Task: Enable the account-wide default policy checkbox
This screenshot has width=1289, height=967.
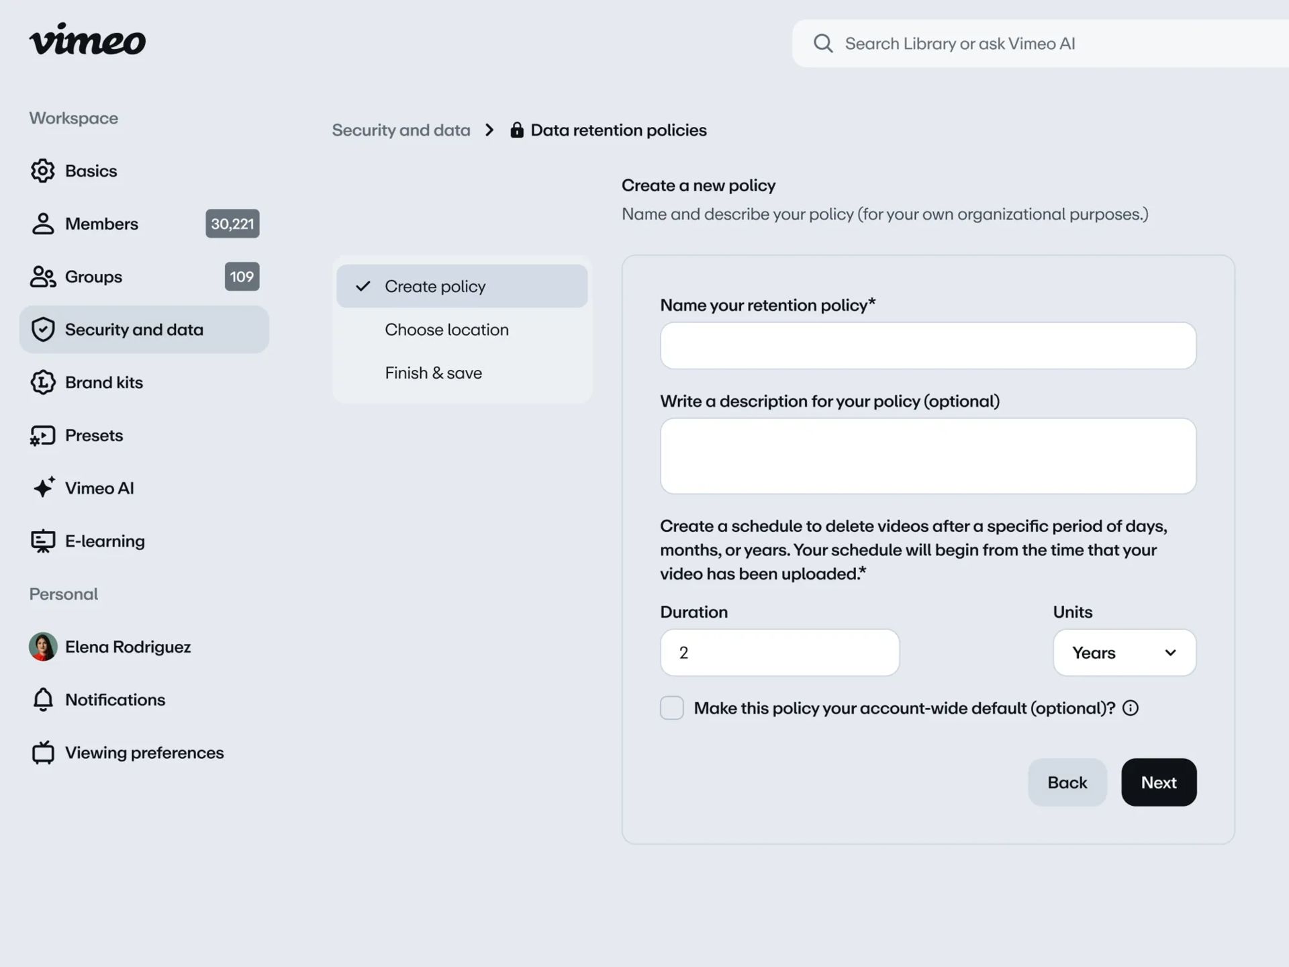Action: pyautogui.click(x=672, y=708)
